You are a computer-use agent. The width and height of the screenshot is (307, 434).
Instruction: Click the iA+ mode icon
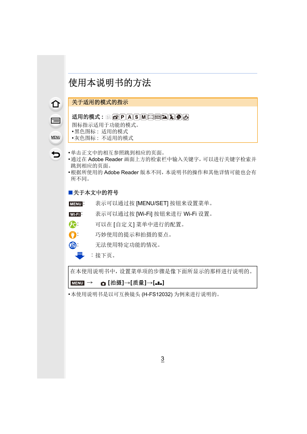(x=116, y=117)
